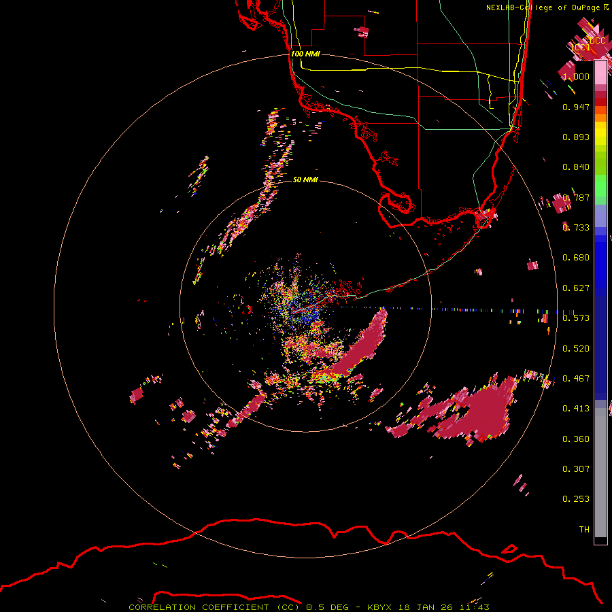Screen dimensions: 612x612
Task: Select the 0.947 scale value
Action: coord(576,107)
